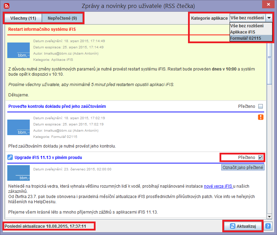Click the bbm logo of Upgrade iFIS message
The image size is (277, 235).
[19, 173]
